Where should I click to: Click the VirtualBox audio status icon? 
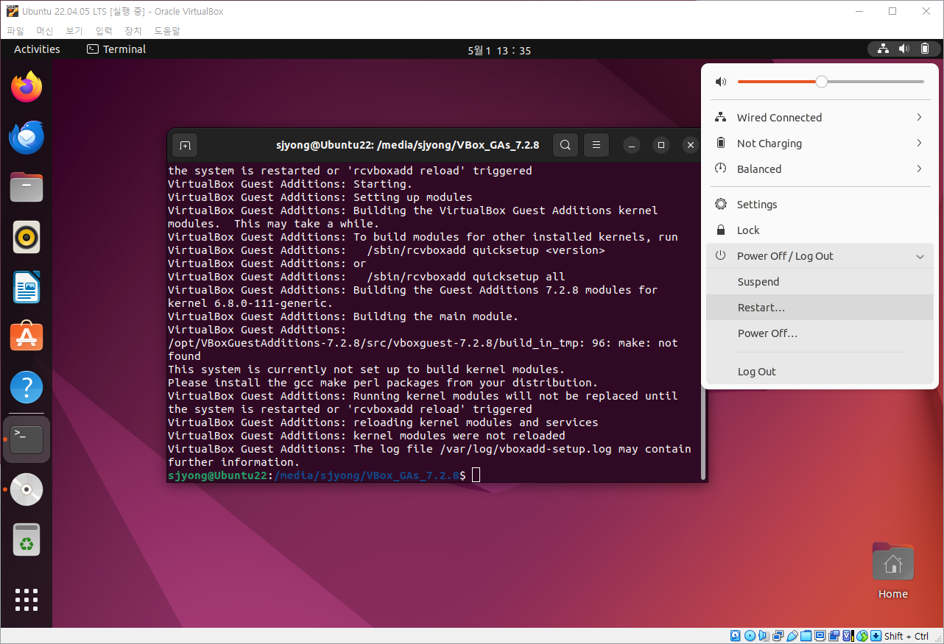(764, 636)
